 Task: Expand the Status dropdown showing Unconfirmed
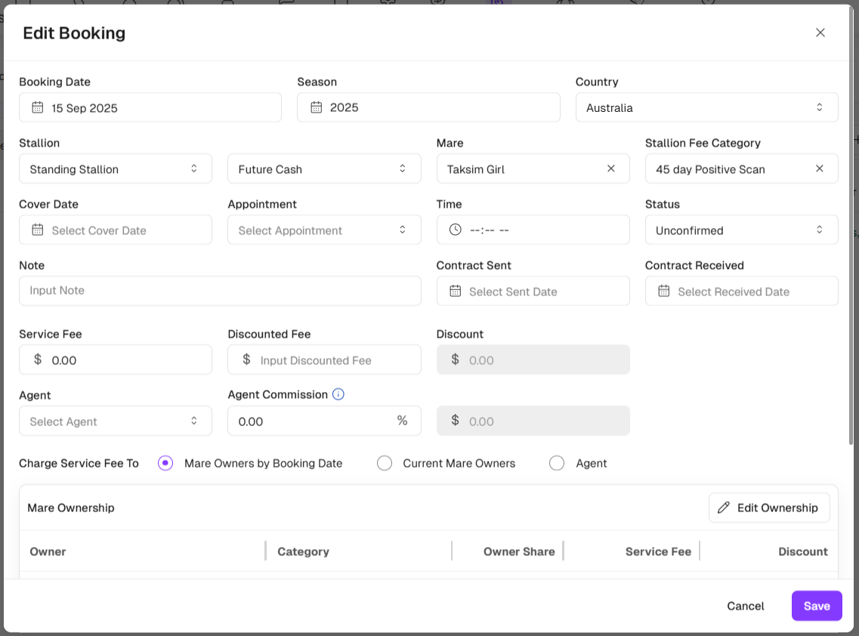[741, 230]
